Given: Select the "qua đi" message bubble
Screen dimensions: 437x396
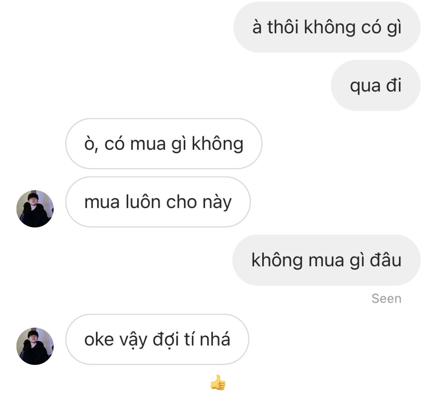Looking at the screenshot, I should tap(375, 85).
